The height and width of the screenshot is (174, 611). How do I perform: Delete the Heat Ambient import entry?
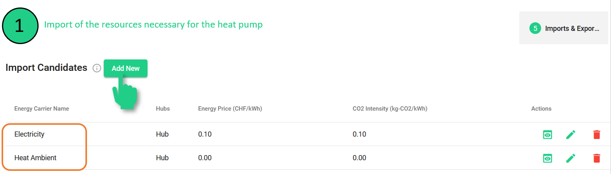[x=596, y=158]
